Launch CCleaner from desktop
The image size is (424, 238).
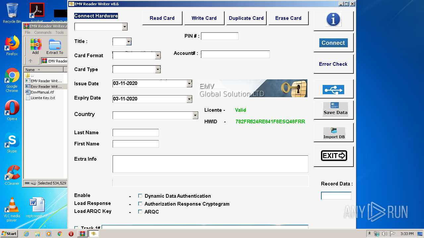click(x=12, y=175)
